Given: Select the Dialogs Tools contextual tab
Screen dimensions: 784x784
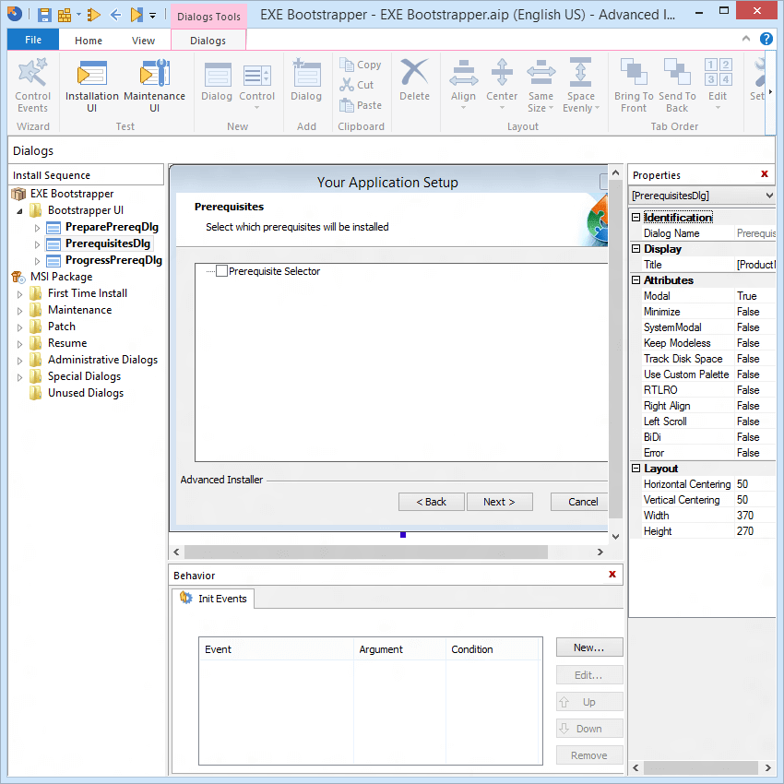Looking at the screenshot, I should (x=208, y=17).
